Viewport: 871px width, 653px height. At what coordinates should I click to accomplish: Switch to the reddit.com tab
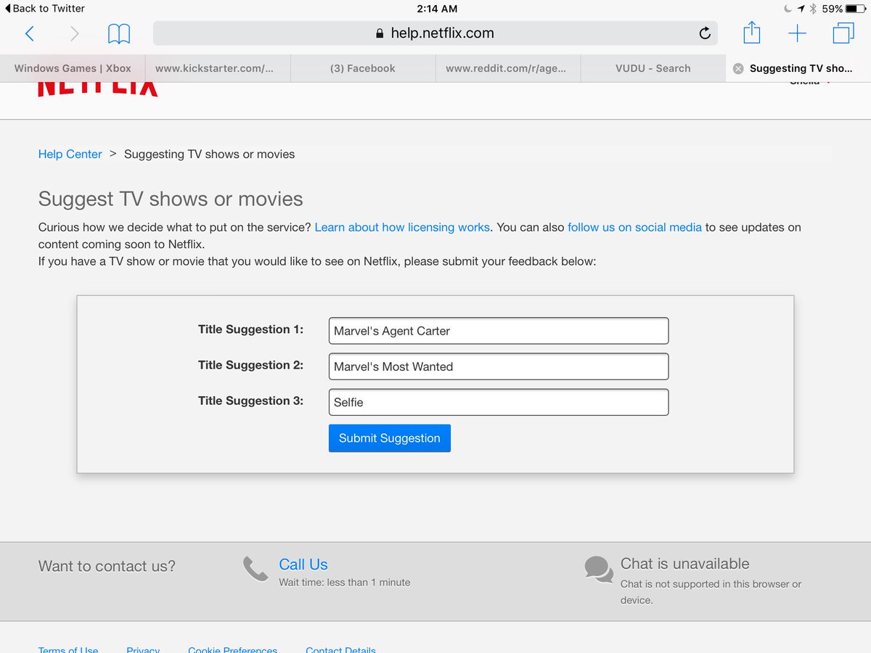[508, 68]
